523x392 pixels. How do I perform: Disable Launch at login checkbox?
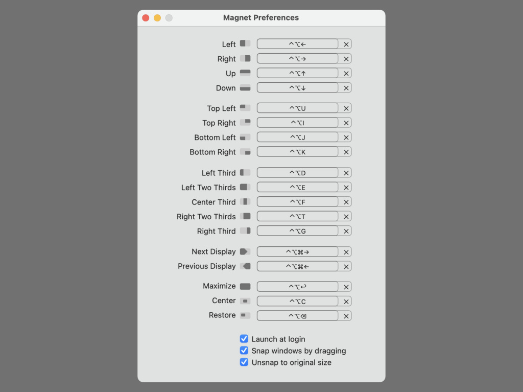pos(244,339)
